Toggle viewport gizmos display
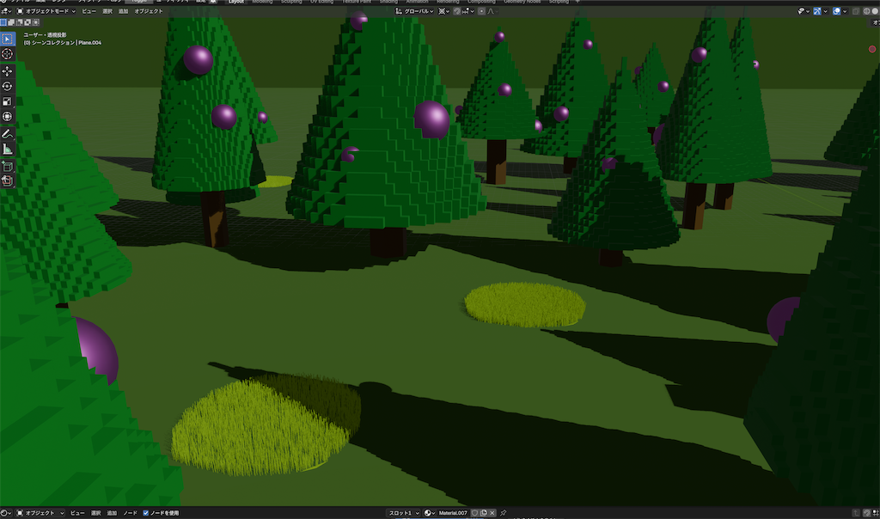The image size is (880, 519). pos(817,11)
